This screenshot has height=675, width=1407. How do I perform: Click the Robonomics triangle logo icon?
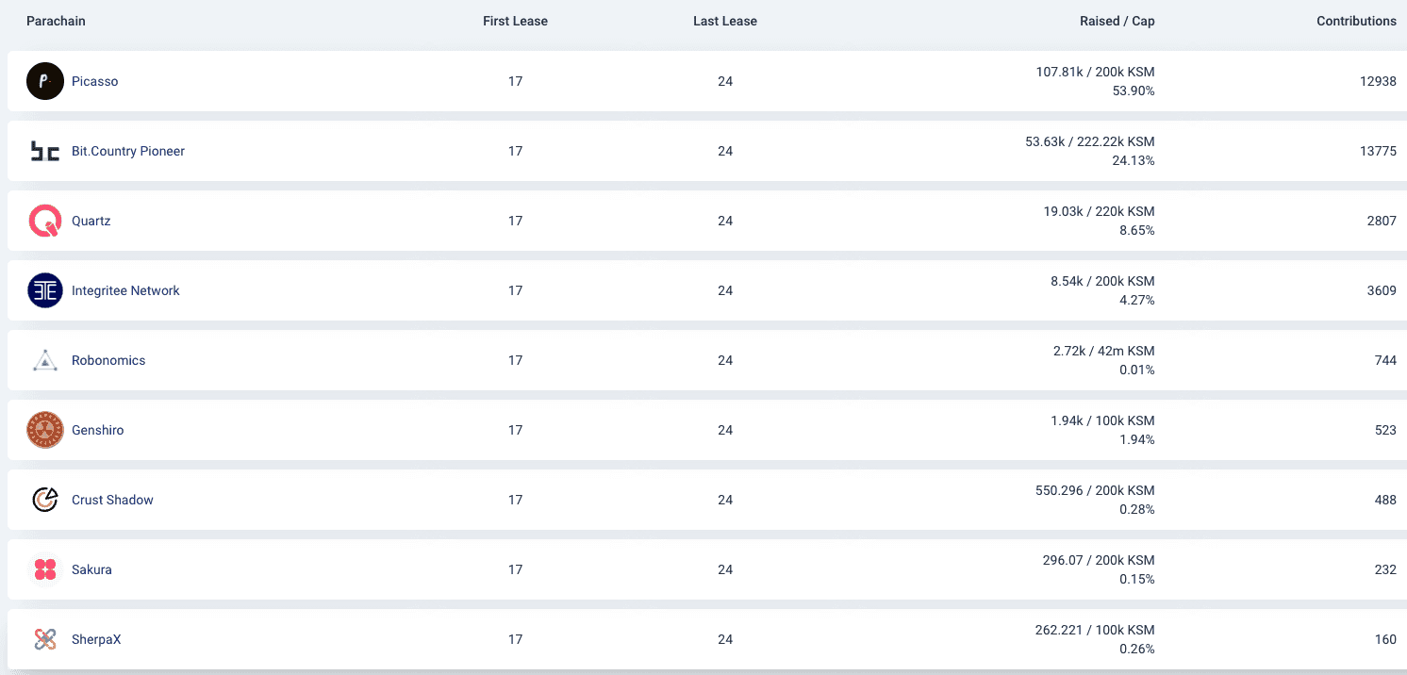45,360
